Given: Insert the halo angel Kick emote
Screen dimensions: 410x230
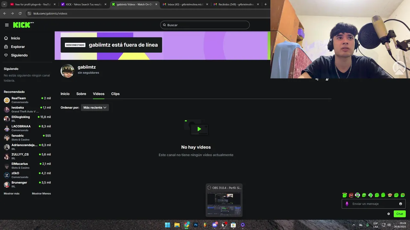Looking at the screenshot, I should tap(345, 195).
